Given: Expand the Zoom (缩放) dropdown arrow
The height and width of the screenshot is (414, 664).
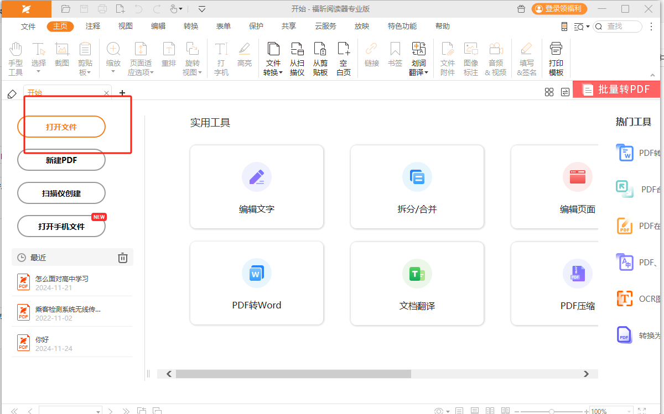Looking at the screenshot, I should pyautogui.click(x=113, y=71).
